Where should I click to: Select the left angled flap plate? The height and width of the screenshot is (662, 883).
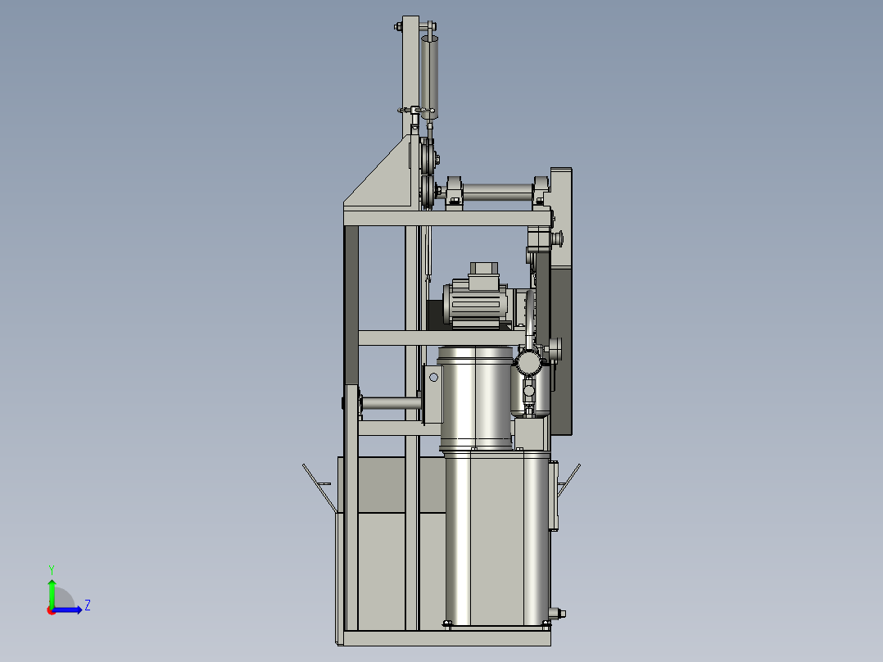click(319, 487)
